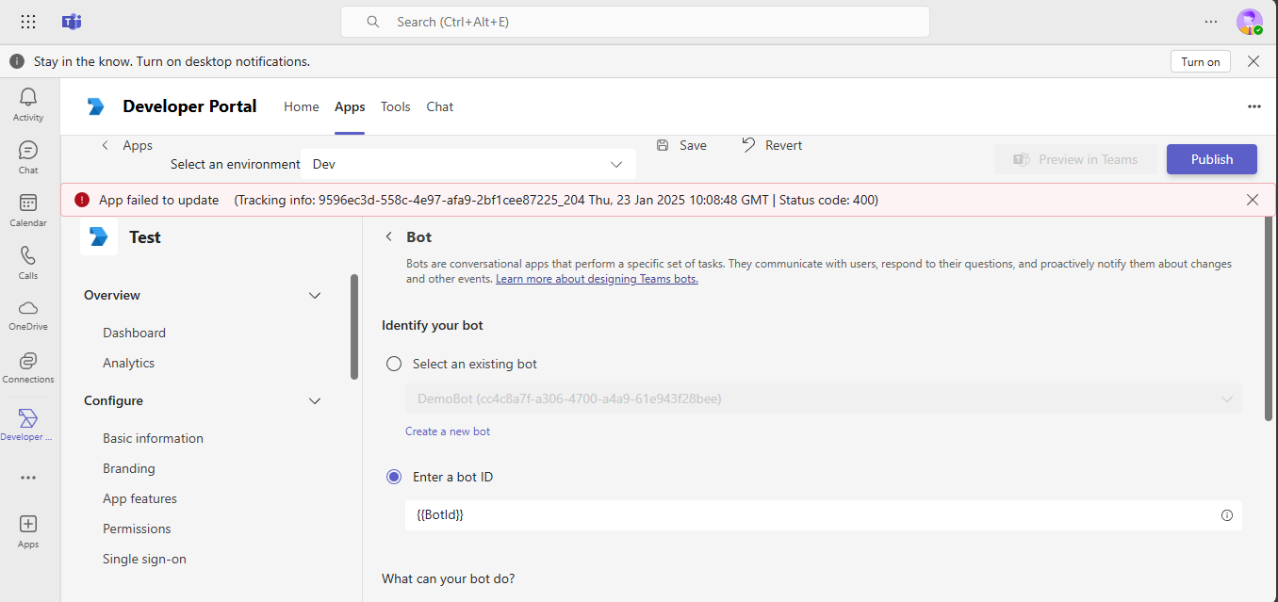The image size is (1278, 602).
Task: Click the info icon beside the bot ID field
Action: [1226, 515]
